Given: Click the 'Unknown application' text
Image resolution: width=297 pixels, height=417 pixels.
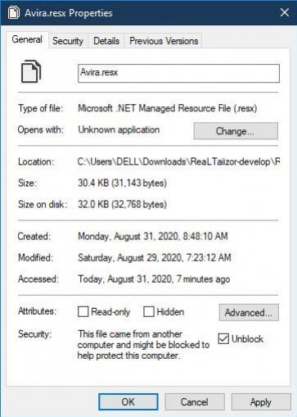Looking at the screenshot, I should point(119,129).
